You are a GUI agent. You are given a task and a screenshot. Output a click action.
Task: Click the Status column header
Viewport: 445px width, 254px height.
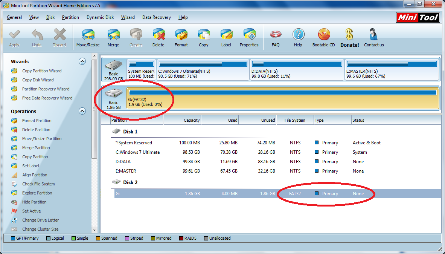click(396, 120)
